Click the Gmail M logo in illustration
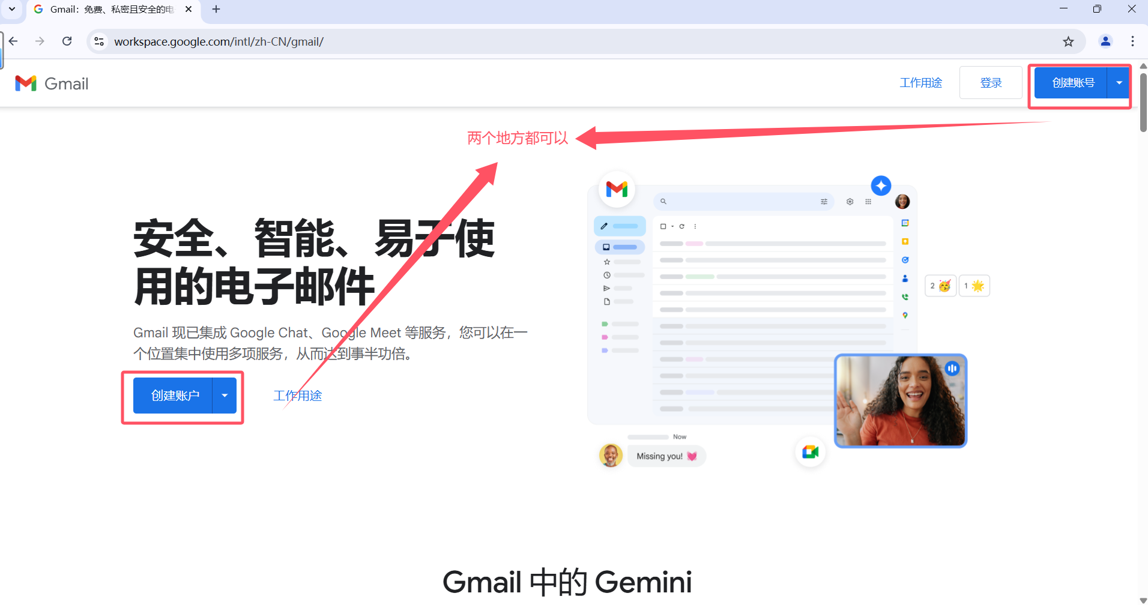This screenshot has height=605, width=1148. [617, 189]
